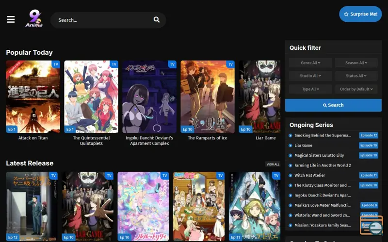The width and height of the screenshot is (388, 242).
Task: Click the Surprise Me! button
Action: coord(360,14)
